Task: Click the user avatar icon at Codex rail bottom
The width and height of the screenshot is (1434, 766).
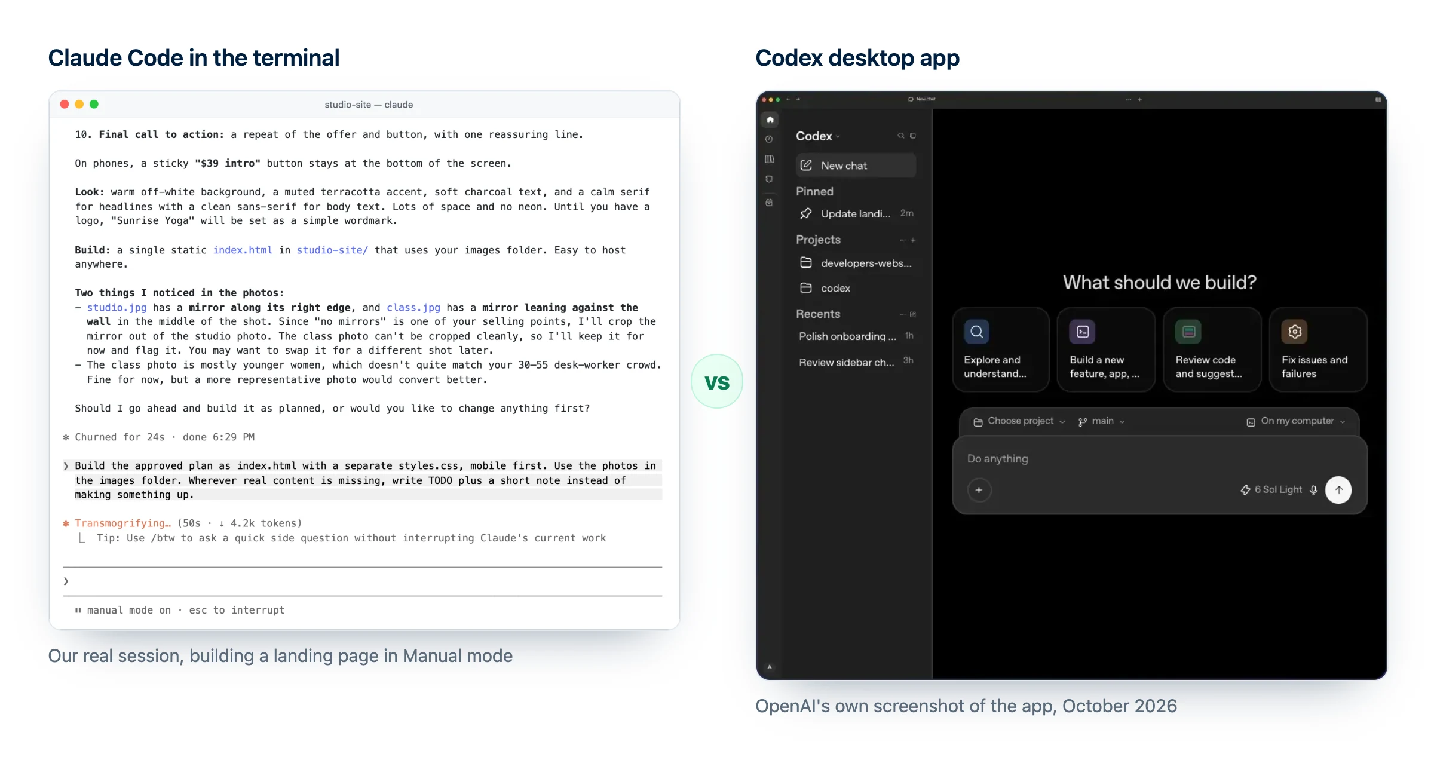Action: coord(770,667)
